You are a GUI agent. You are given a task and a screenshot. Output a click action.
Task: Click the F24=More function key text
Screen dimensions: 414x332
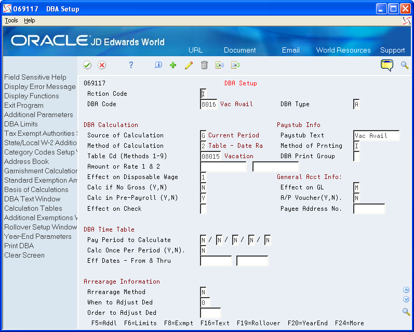tap(349, 323)
